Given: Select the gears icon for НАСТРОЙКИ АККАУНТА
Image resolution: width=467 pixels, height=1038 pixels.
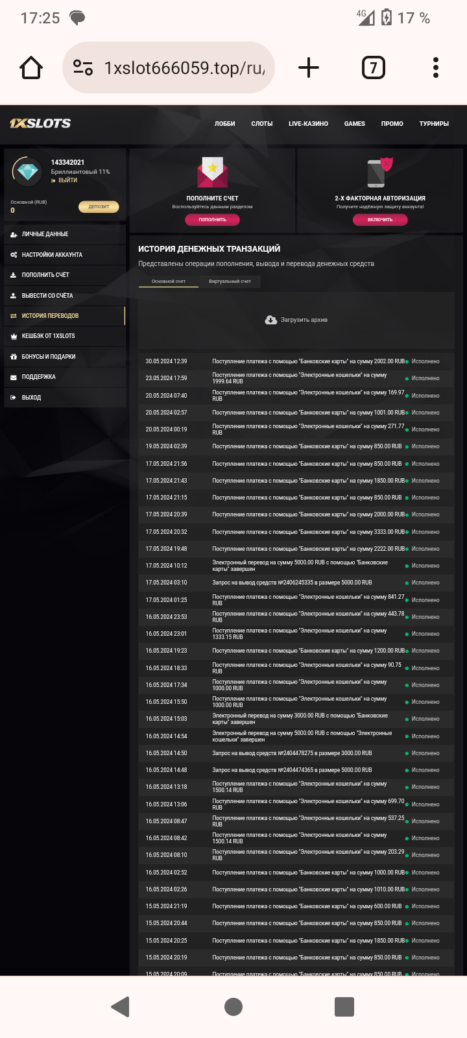Looking at the screenshot, I should [14, 254].
